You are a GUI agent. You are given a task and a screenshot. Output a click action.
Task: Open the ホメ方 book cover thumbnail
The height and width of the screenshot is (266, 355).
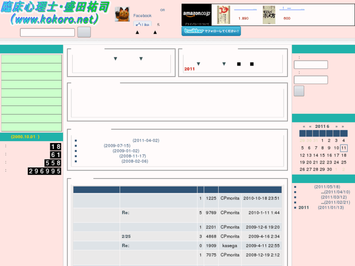coord(269,15)
